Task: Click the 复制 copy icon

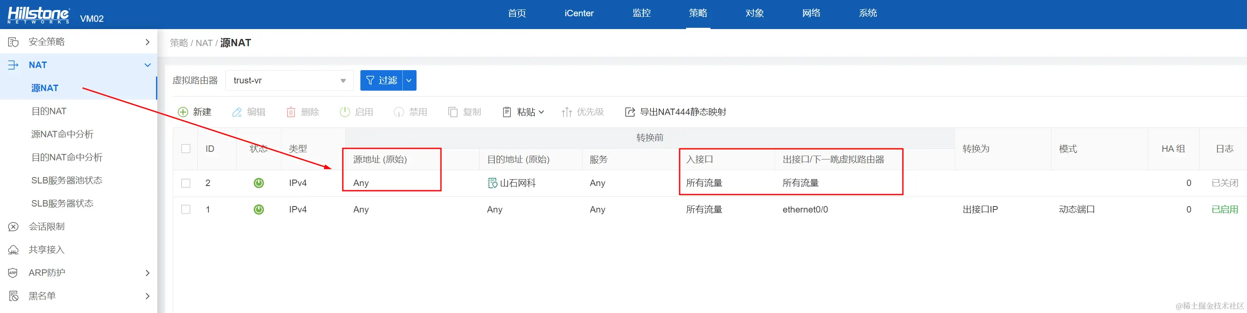Action: tap(453, 112)
